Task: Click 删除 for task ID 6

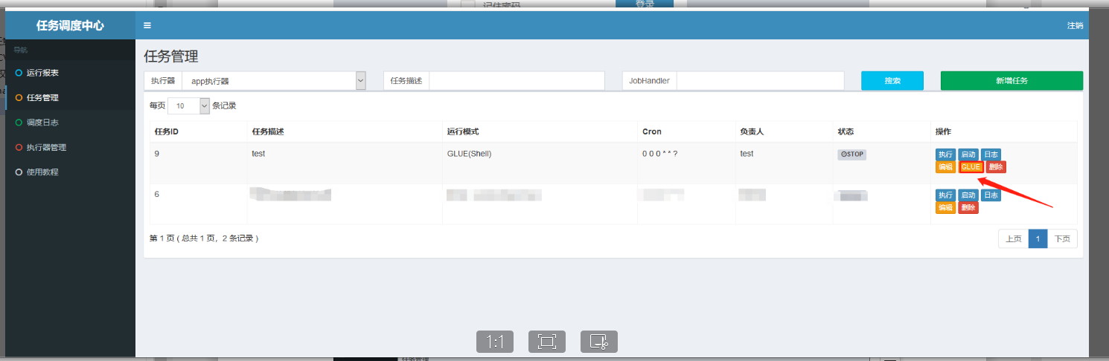Action: pos(968,208)
